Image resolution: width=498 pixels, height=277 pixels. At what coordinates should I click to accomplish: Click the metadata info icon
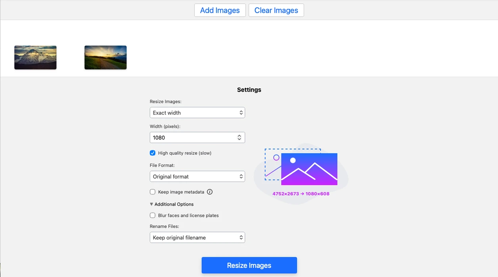tap(210, 192)
